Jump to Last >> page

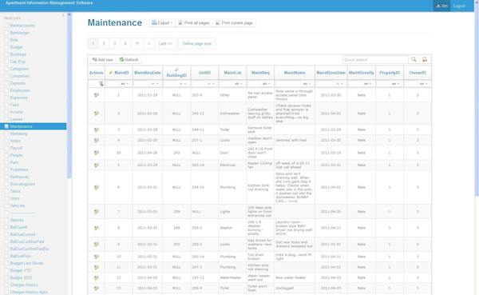click(165, 43)
